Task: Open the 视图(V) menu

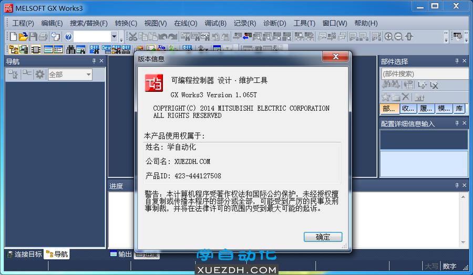Action: point(156,23)
